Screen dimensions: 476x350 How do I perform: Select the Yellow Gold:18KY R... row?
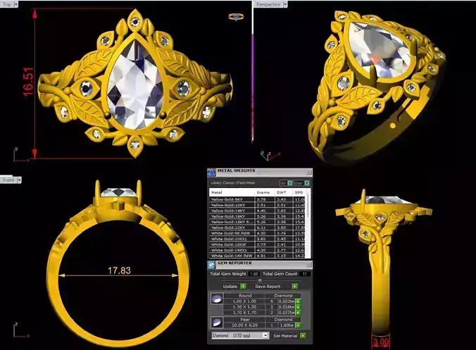[258, 222]
